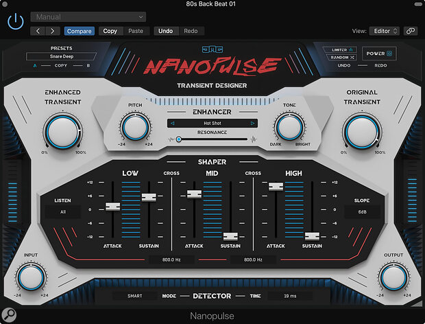Click the JMG logo above Nanopulse
425x324 pixels.
(212, 49)
